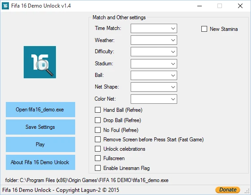Click the Color Net label

coord(105,99)
